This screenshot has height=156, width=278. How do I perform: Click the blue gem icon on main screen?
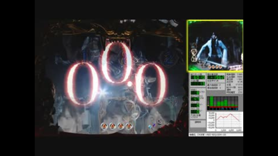(x=150, y=127)
